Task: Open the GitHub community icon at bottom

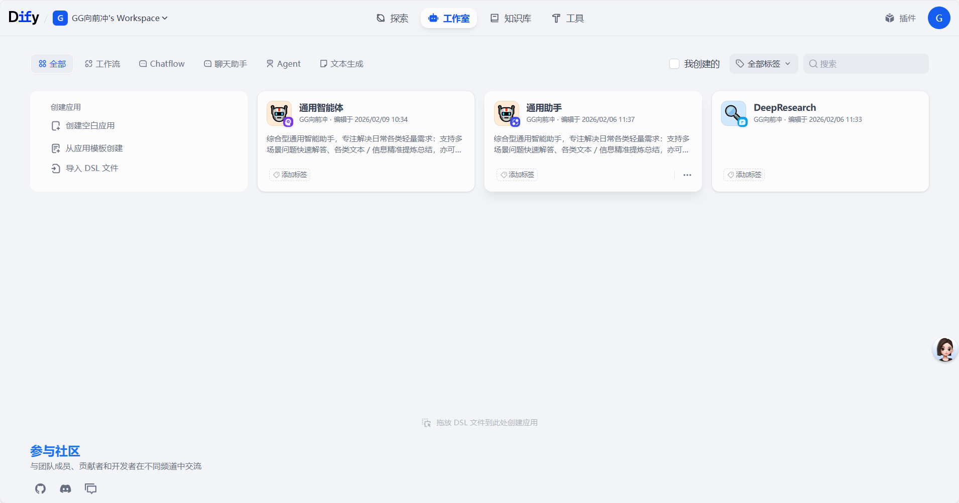Action: [x=40, y=488]
